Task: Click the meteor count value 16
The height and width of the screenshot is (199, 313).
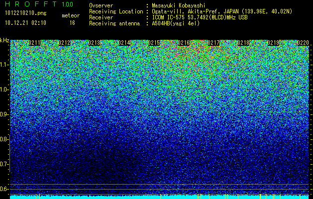Action: pyautogui.click(x=72, y=23)
